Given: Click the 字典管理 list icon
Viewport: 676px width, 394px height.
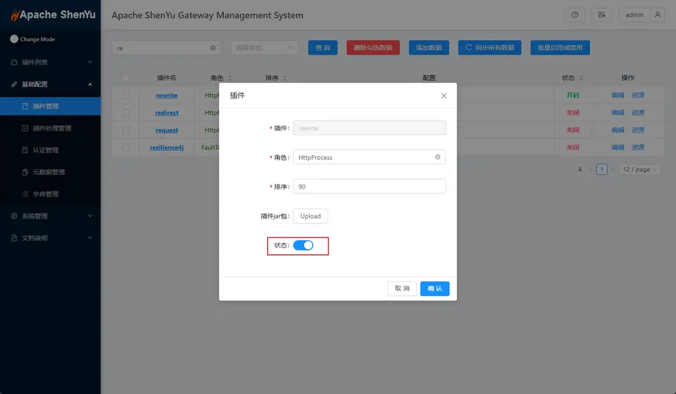Looking at the screenshot, I should (25, 194).
